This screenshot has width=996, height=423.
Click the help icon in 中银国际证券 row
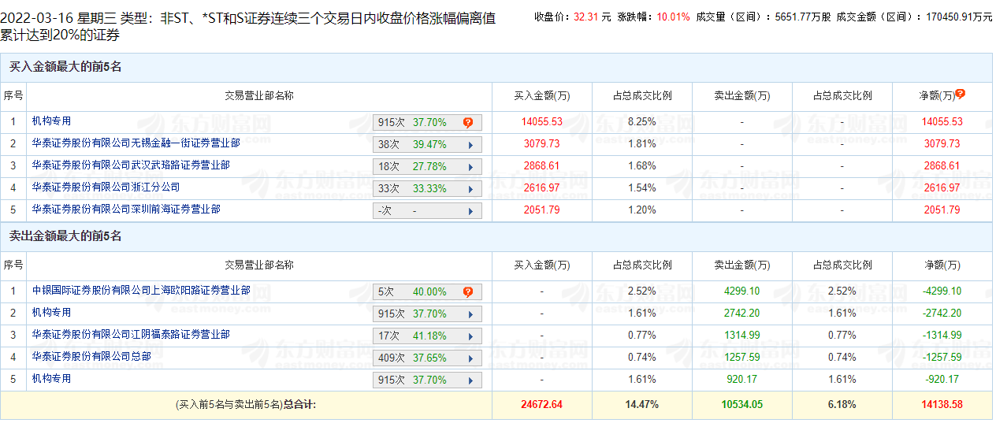(x=468, y=292)
